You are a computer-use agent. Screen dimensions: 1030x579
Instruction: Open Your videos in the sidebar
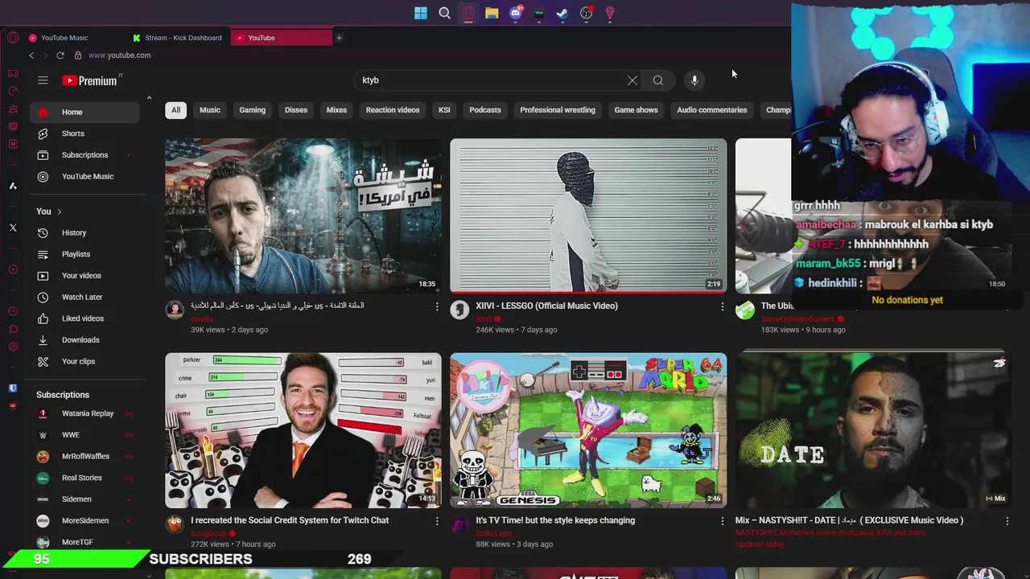coord(84,276)
